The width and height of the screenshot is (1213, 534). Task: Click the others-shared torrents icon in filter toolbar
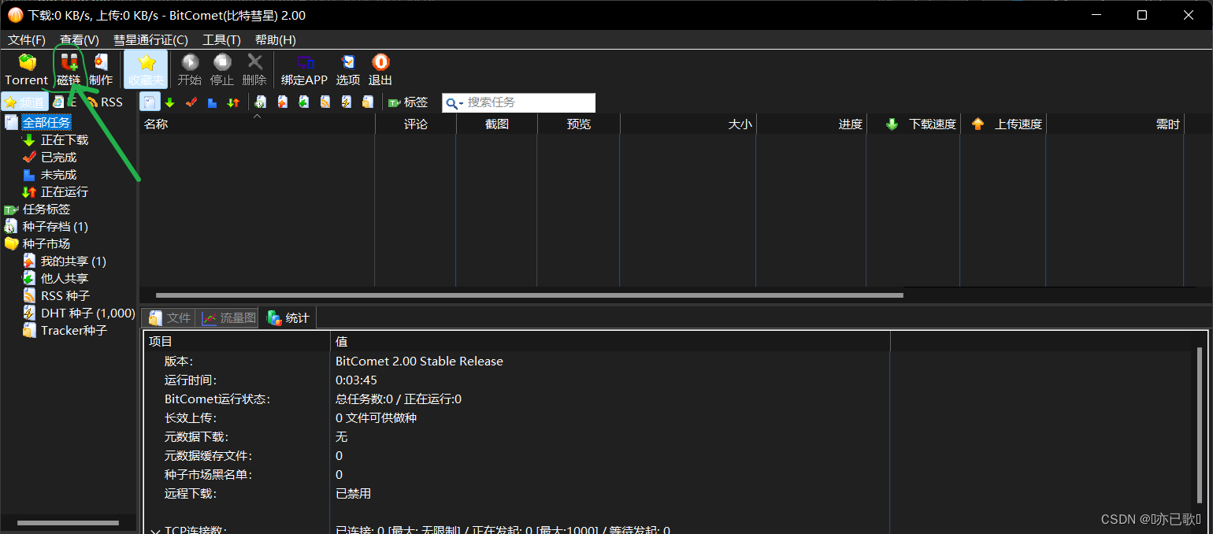pos(303,102)
